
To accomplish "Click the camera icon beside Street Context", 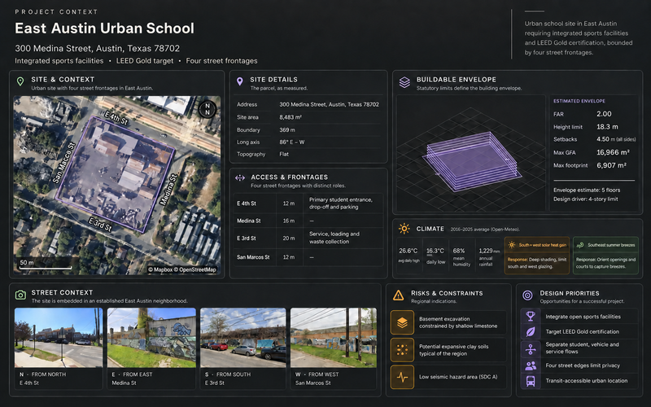I will [x=20, y=295].
